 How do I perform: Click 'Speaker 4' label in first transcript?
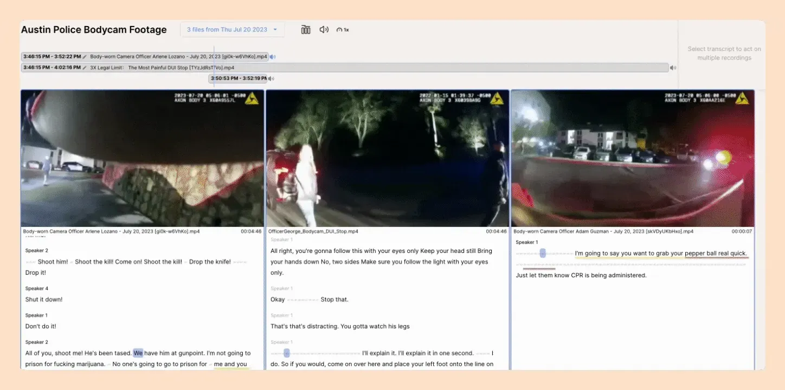tap(37, 289)
